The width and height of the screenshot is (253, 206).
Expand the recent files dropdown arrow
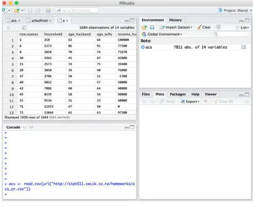(23, 11)
